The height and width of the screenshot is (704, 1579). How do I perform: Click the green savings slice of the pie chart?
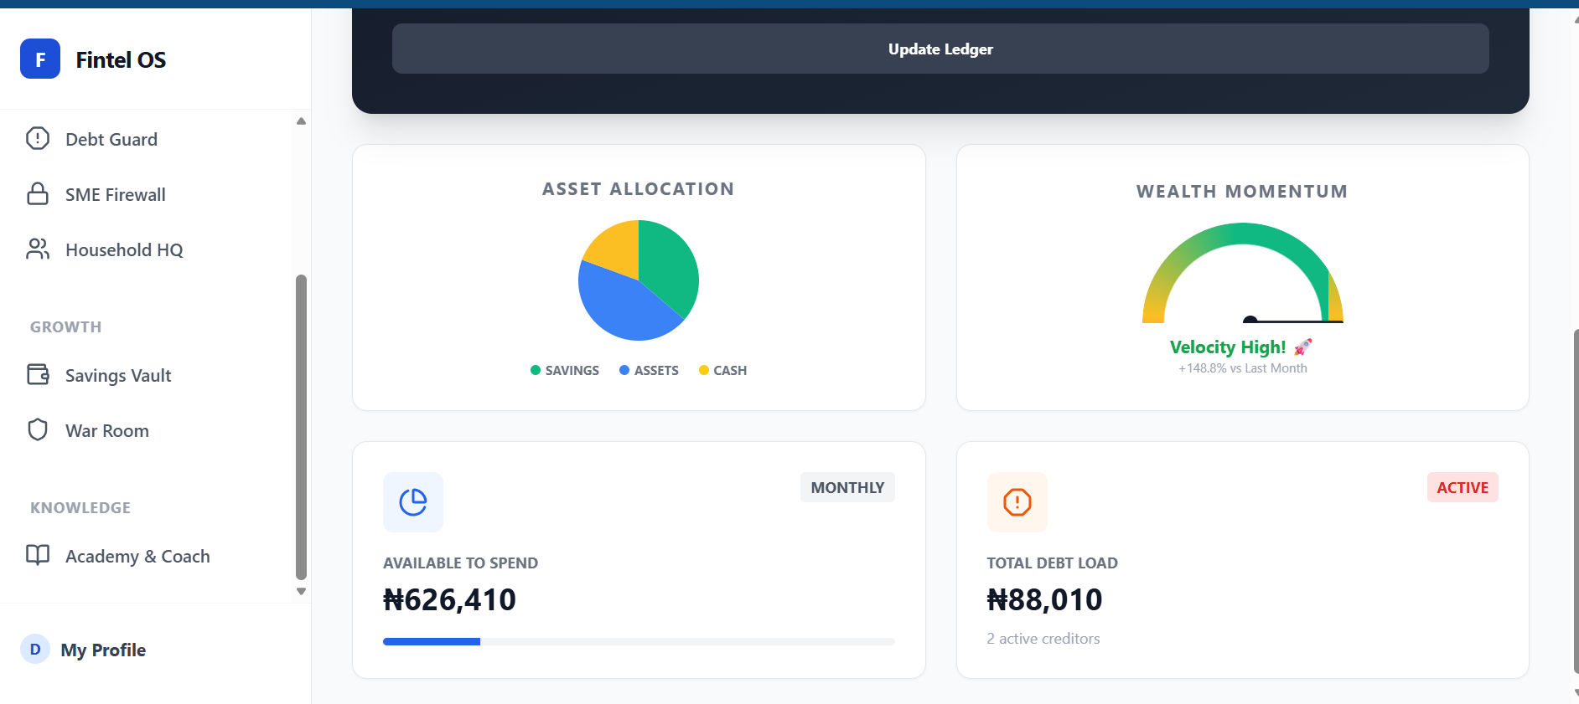pyautogui.click(x=670, y=268)
